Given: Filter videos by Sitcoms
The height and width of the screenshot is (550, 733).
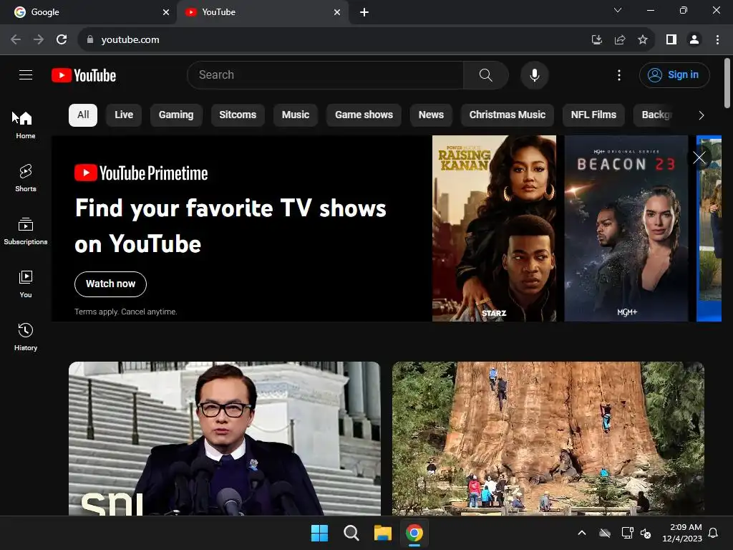Looking at the screenshot, I should [x=238, y=115].
